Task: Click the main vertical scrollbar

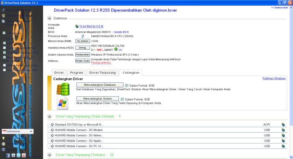Action: [x=291, y=82]
